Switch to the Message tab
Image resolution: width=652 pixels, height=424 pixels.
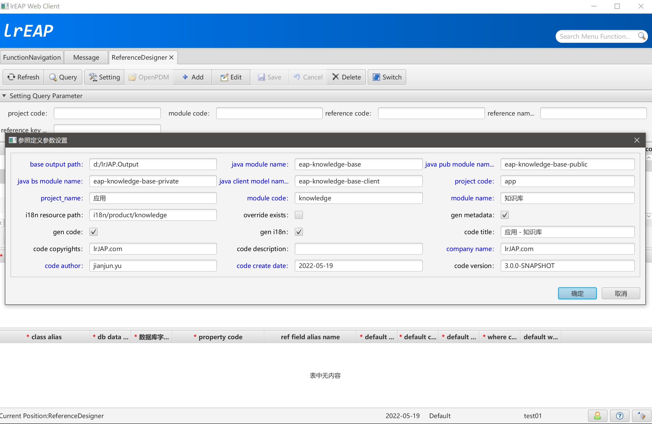pyautogui.click(x=86, y=57)
